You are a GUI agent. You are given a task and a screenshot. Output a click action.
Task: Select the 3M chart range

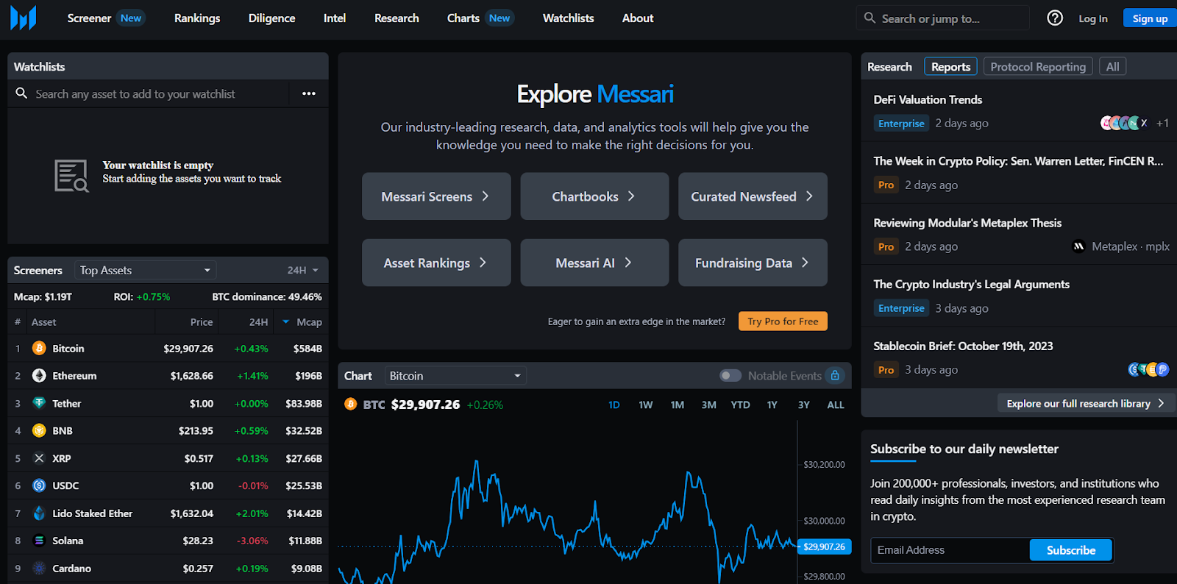709,405
